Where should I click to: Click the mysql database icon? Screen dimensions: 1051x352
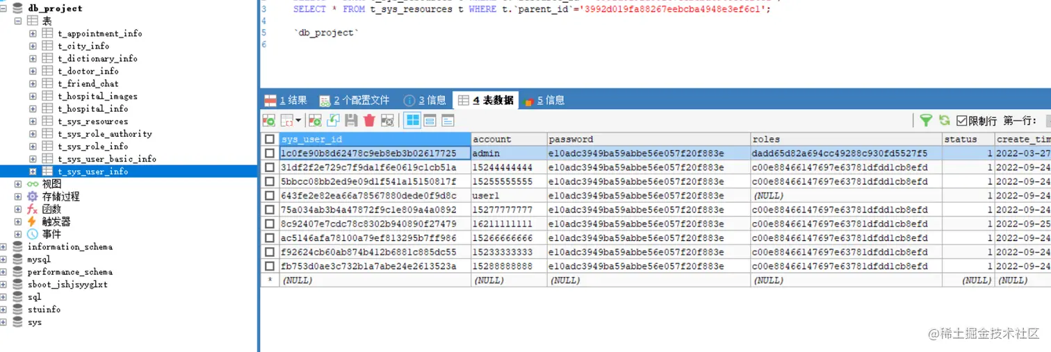[18, 259]
